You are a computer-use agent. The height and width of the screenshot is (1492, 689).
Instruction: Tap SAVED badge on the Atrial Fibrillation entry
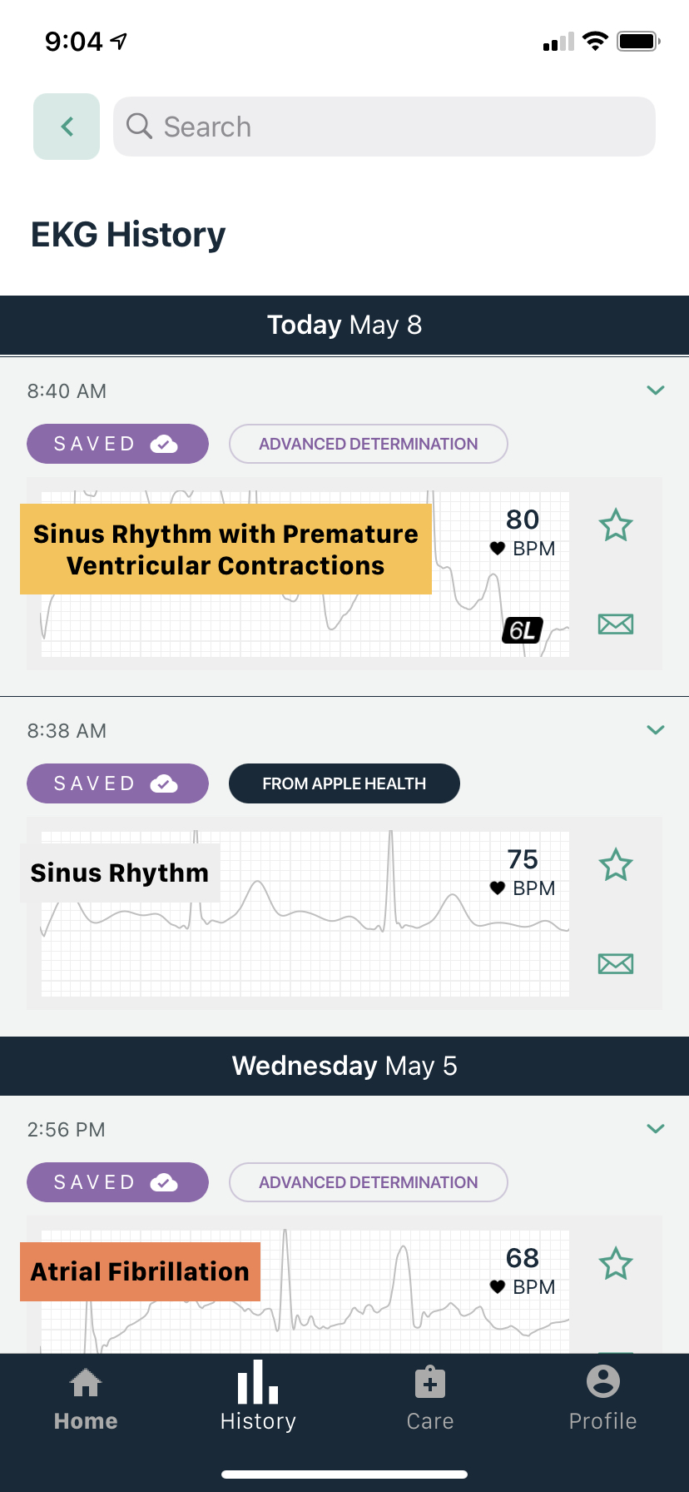117,1181
